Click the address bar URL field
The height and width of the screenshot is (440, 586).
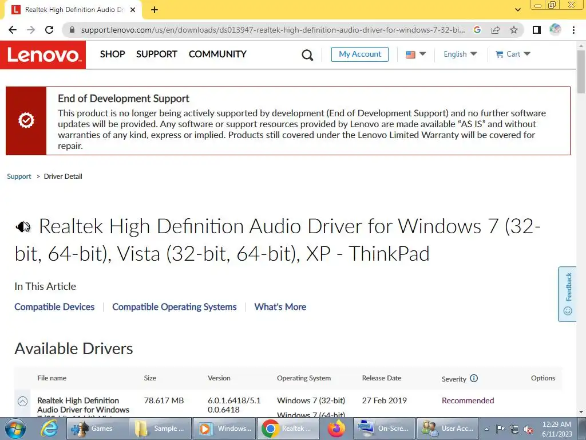pos(273,30)
